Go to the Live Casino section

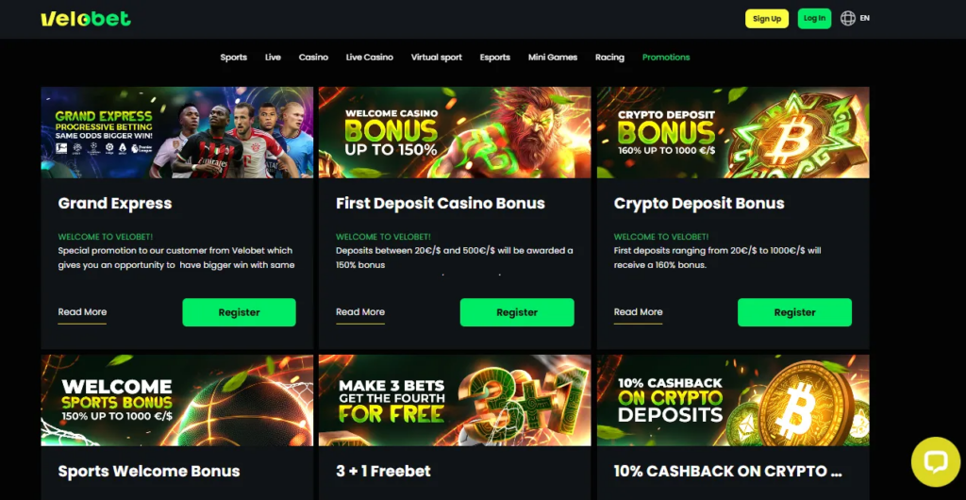click(369, 58)
